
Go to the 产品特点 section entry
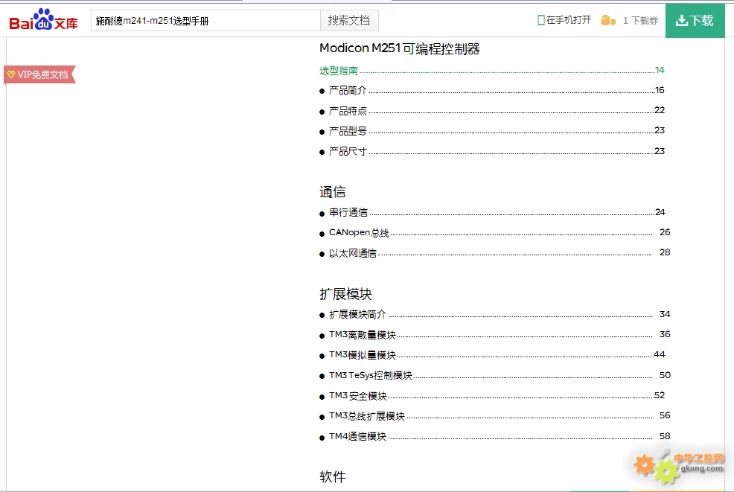[x=348, y=111]
